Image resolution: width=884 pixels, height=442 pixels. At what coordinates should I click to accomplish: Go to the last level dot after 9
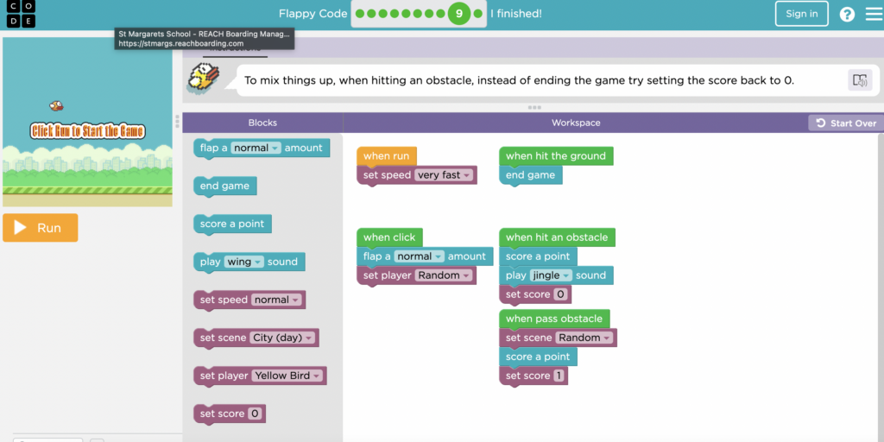click(x=478, y=14)
